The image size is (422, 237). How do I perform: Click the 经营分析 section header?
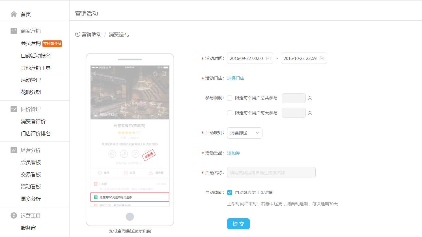(x=31, y=150)
